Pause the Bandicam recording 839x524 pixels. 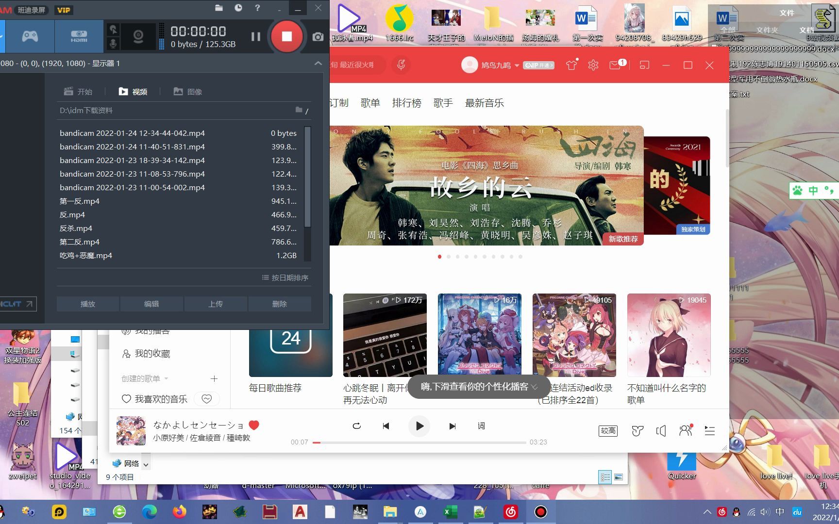pos(255,36)
